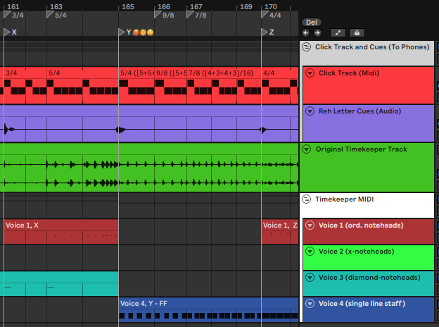Select the 4/4 click track clip
Image resolution: width=439 pixels, height=327 pixels.
coord(280,85)
